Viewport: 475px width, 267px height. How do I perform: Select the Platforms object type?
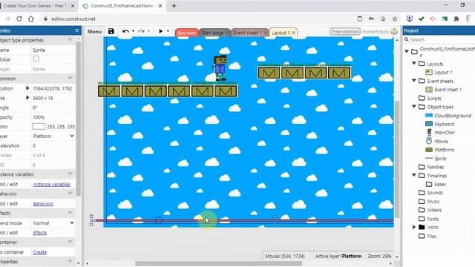click(444, 150)
